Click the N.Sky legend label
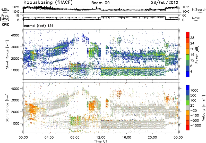206x143 pixels. 5,10
